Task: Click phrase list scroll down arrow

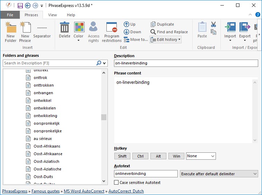Action: point(104,181)
